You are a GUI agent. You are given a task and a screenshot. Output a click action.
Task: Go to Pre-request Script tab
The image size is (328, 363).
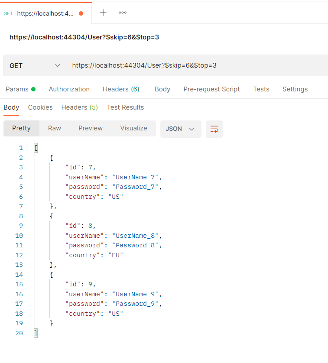211,89
